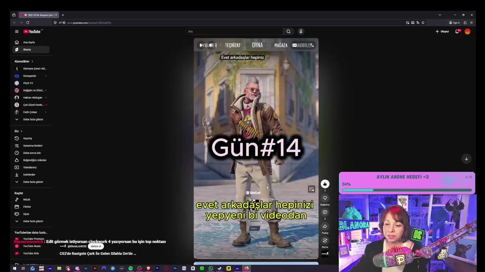Click the Ara search field
This screenshot has height=272, width=485.
234,31
